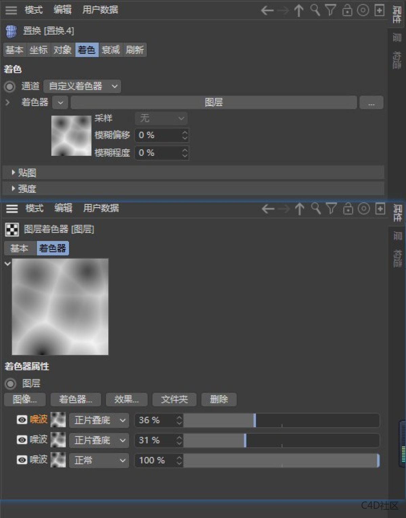The width and height of the screenshot is (406, 518).
Task: Open the 正片叠底 blend mode dropdown
Action: click(x=98, y=420)
